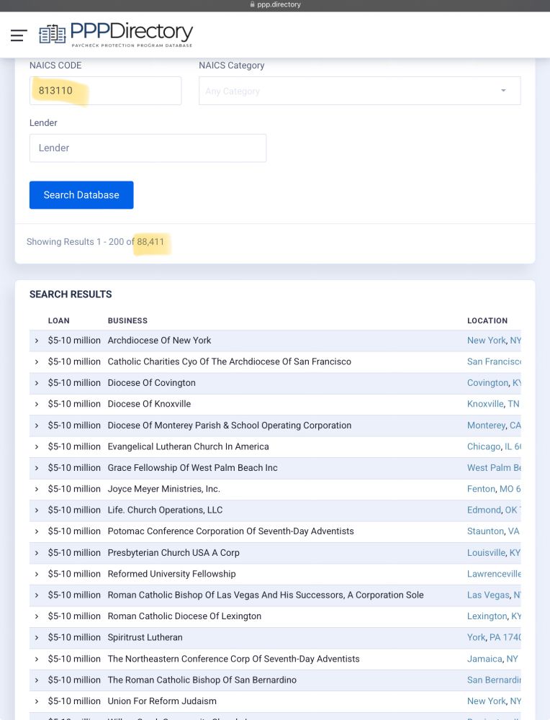
Task: Open the NAICS Category dropdown
Action: click(x=359, y=91)
